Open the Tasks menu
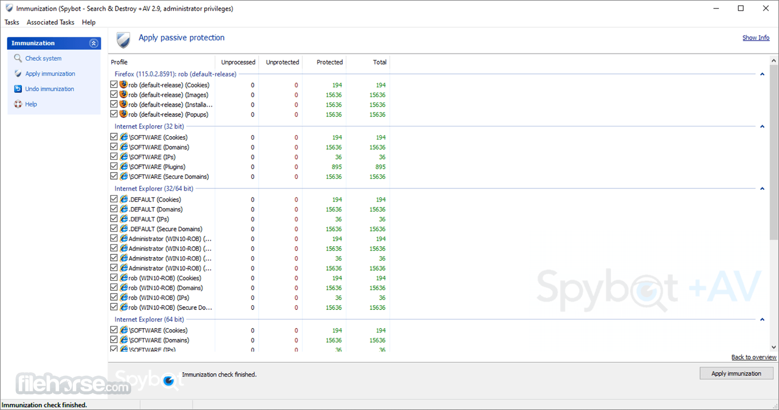 11,22
